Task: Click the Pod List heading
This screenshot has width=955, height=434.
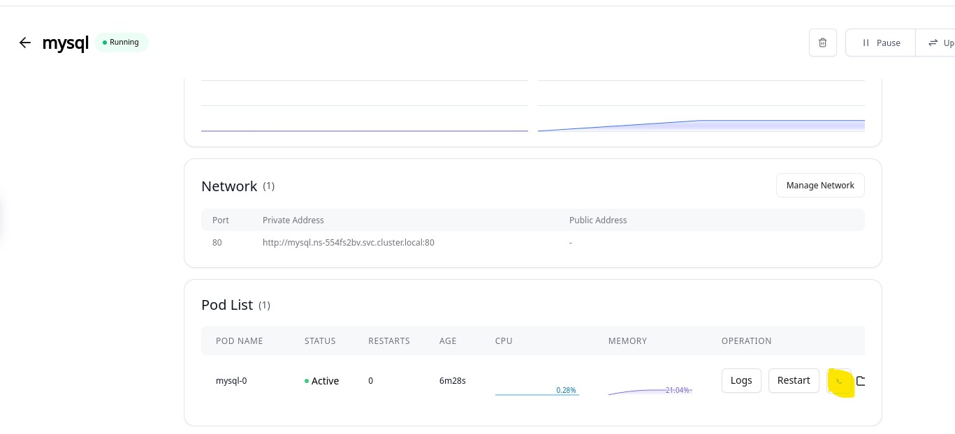Action: pos(227,305)
